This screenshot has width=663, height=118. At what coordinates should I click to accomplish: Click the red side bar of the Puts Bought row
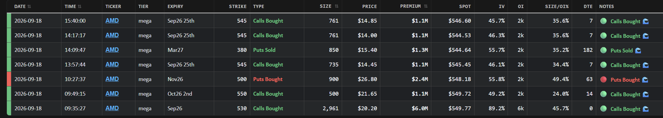(9, 79)
